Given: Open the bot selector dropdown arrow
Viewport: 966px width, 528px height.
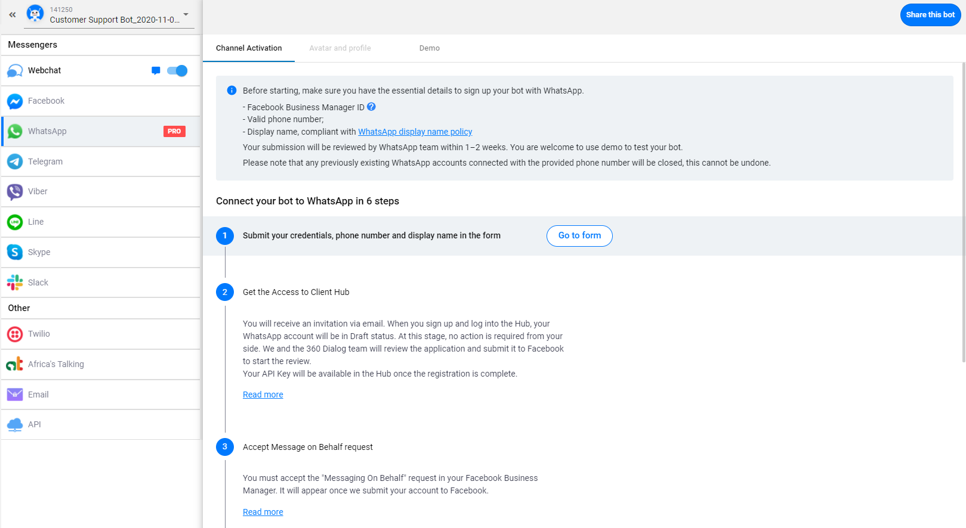Looking at the screenshot, I should pos(186,14).
